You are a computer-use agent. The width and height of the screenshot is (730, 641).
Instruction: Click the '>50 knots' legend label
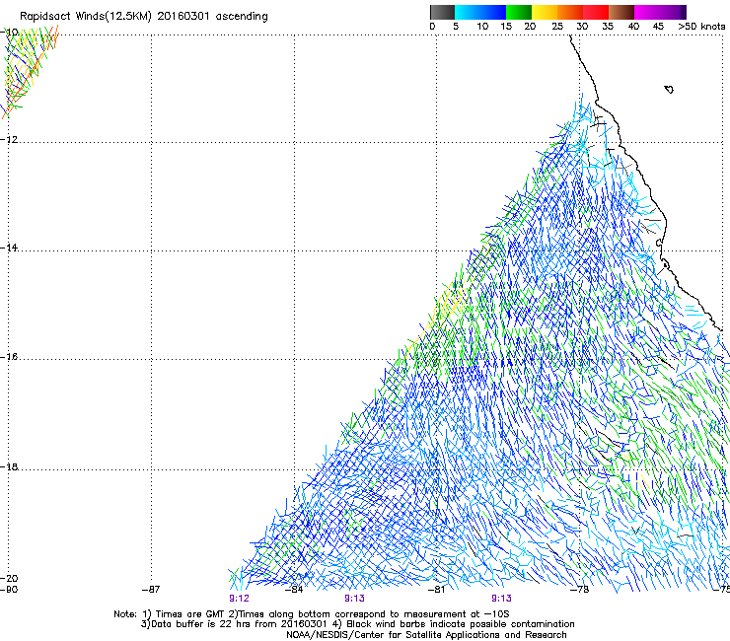coord(701,26)
